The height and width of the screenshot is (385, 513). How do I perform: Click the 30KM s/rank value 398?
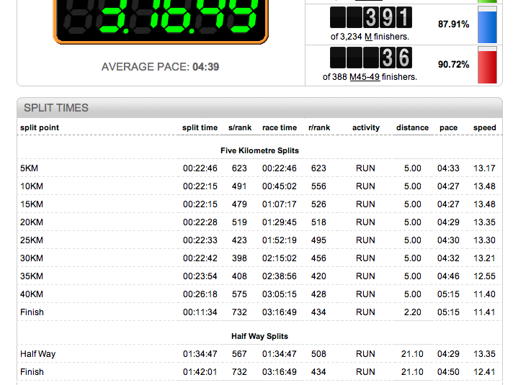click(239, 258)
